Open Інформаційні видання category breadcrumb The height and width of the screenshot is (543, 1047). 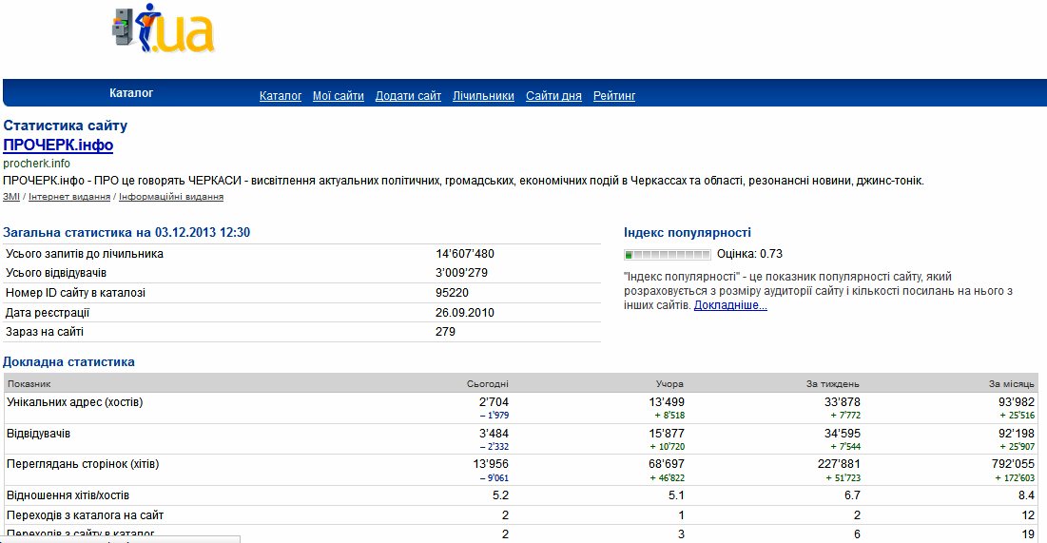[171, 197]
